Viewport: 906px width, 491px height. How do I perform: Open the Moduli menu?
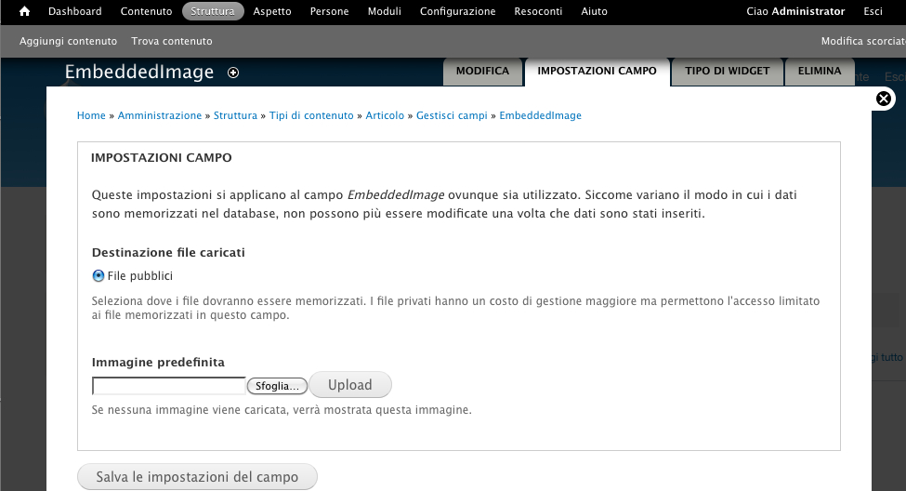point(385,11)
